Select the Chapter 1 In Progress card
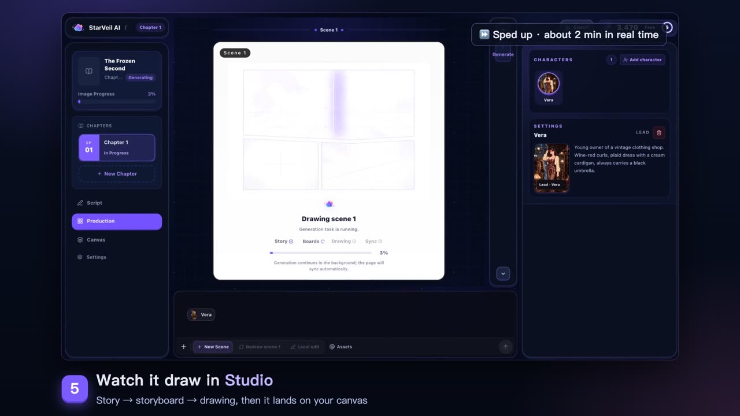 [117, 148]
